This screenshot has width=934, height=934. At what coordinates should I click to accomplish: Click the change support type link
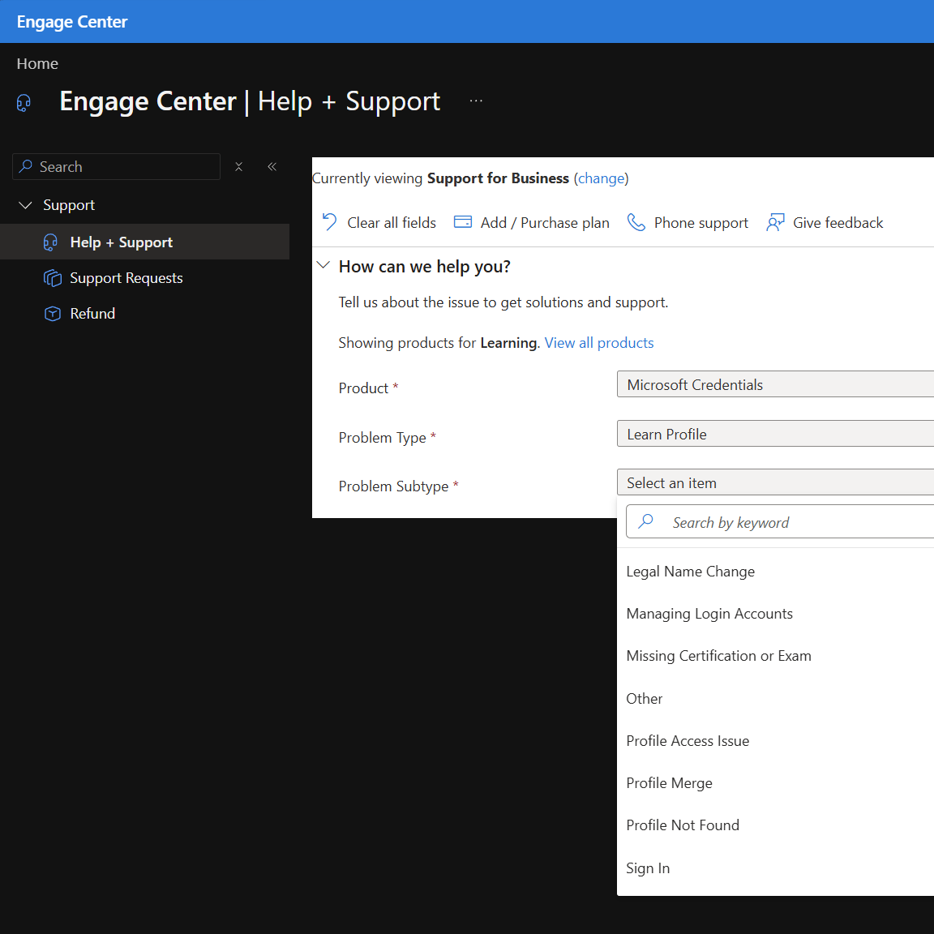pos(601,178)
